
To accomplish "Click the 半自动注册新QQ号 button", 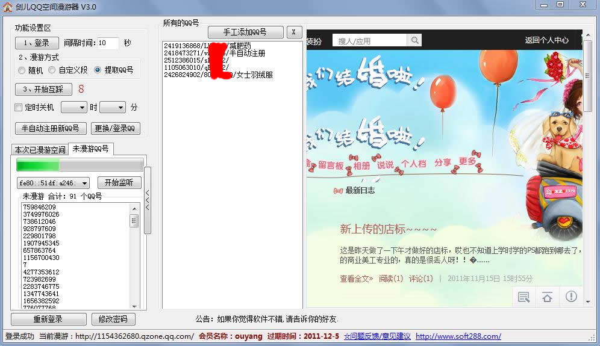I will tap(51, 128).
